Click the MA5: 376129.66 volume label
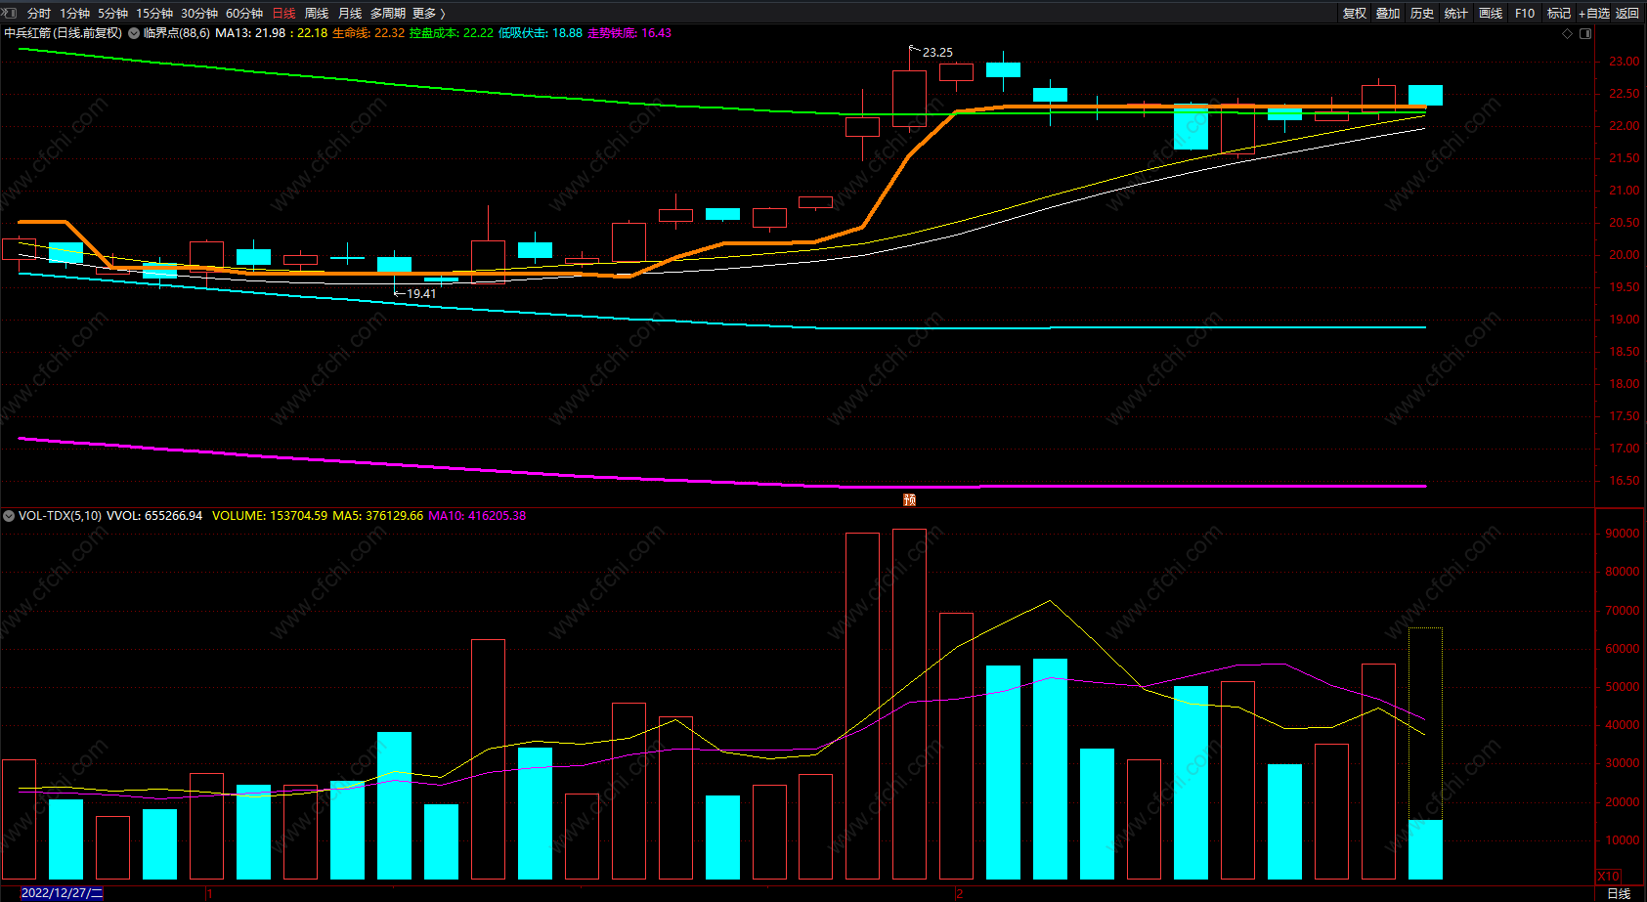Screen dimensions: 1647x902 [378, 516]
